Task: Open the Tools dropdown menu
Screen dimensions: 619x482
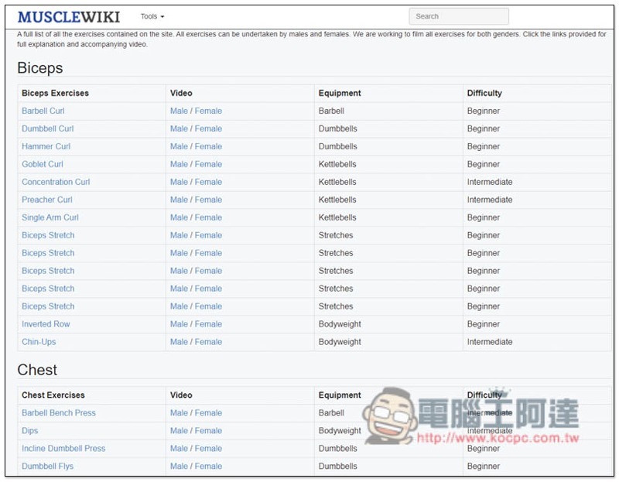Action: click(x=152, y=16)
